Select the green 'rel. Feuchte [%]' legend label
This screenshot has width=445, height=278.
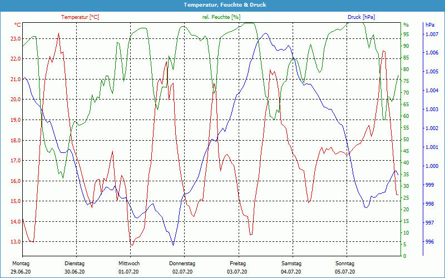[221, 17]
